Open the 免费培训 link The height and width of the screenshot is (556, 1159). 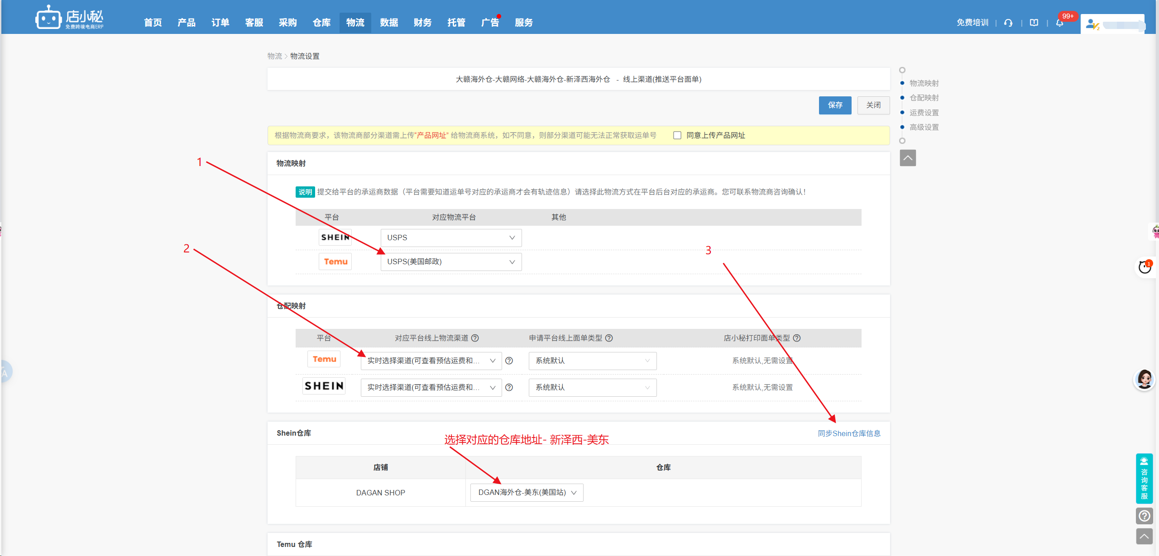(x=972, y=23)
